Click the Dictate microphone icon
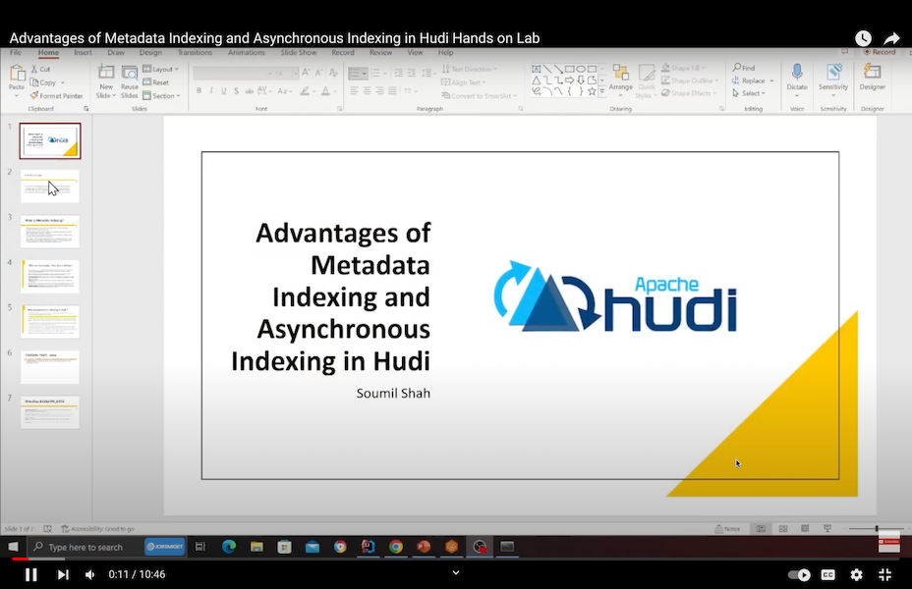 pos(796,77)
